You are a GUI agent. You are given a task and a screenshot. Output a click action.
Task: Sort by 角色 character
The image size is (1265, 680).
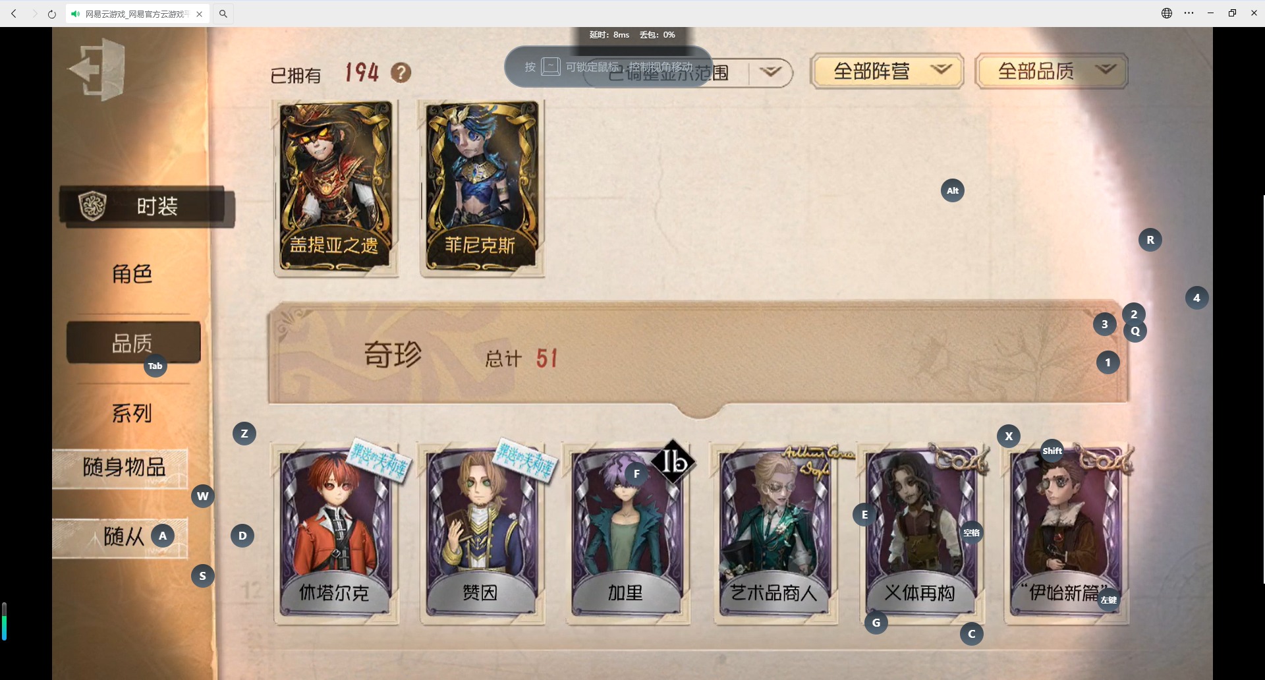(132, 273)
